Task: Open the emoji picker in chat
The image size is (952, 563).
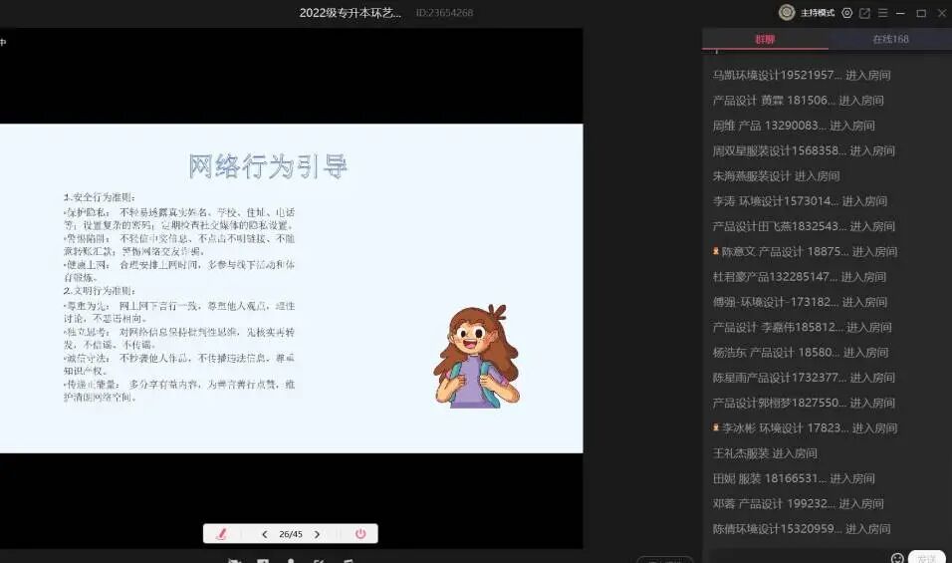Action: 897,558
